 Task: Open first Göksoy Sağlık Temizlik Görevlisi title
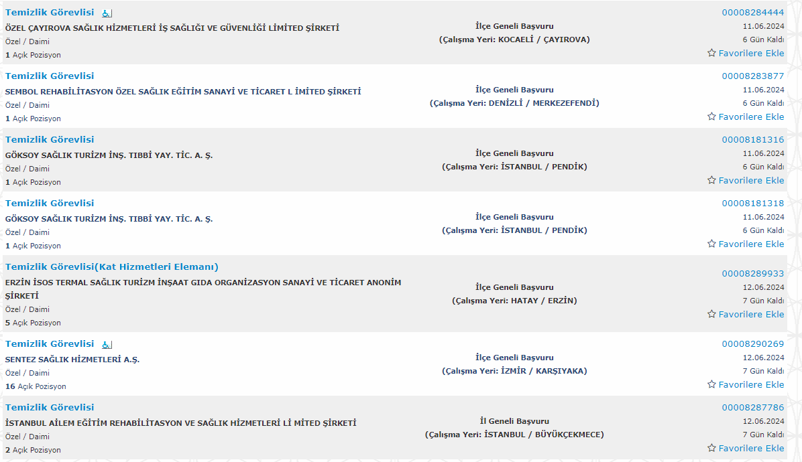(x=50, y=140)
